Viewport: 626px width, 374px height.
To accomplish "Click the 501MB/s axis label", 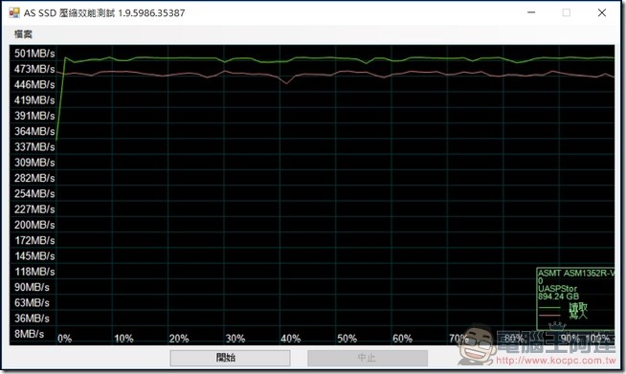I will coord(34,54).
